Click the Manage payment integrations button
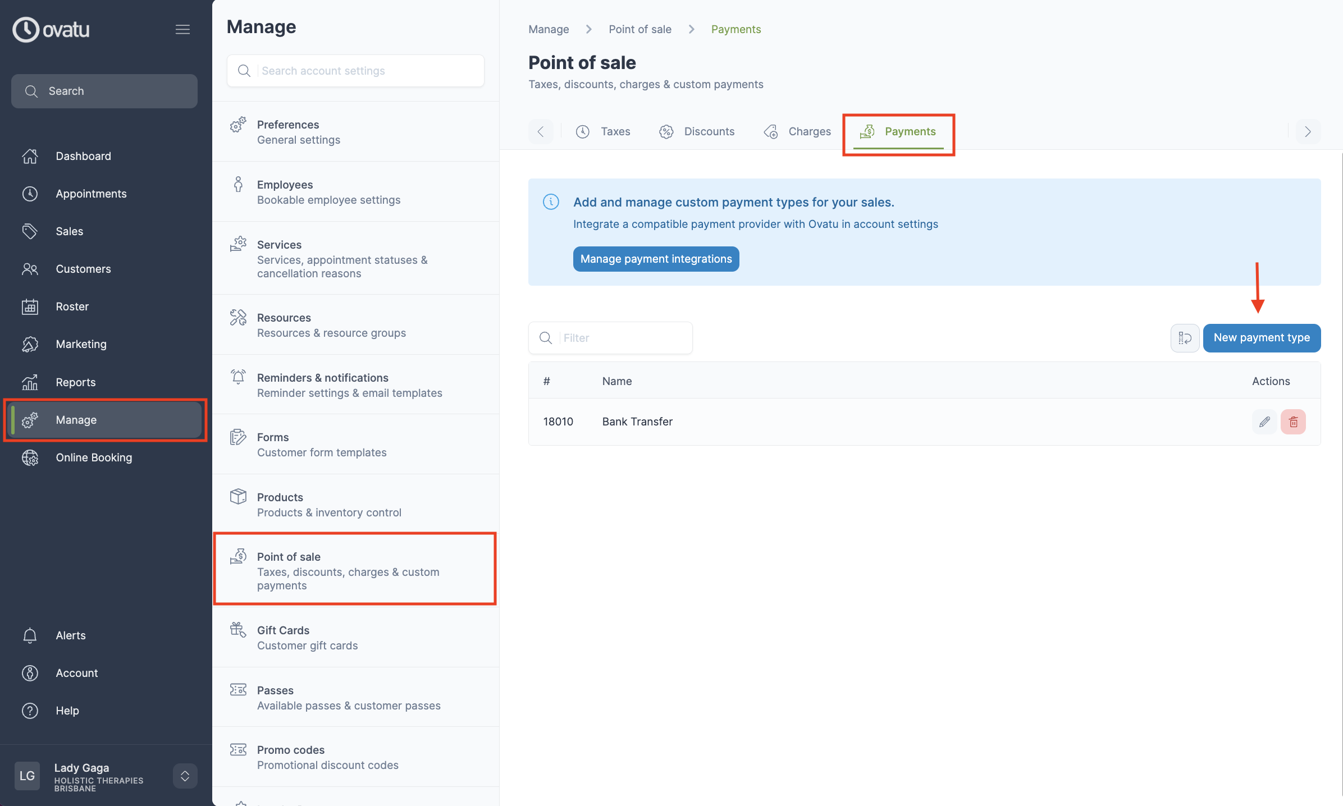1343x806 pixels. pyautogui.click(x=655, y=259)
